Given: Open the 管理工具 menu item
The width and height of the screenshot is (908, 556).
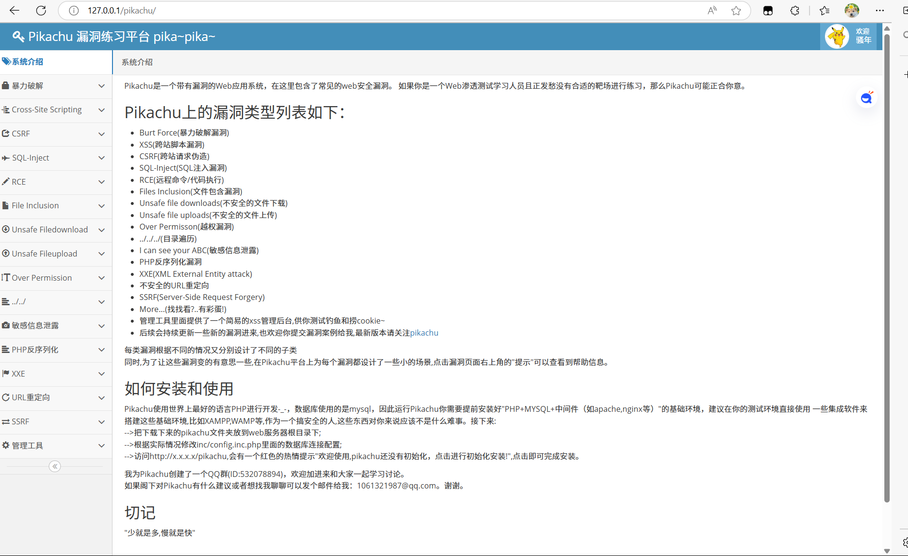Looking at the screenshot, I should [x=56, y=446].
